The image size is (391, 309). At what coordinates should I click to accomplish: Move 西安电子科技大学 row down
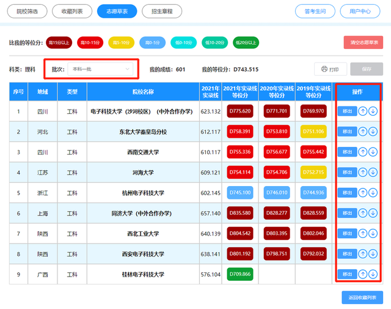(373, 254)
